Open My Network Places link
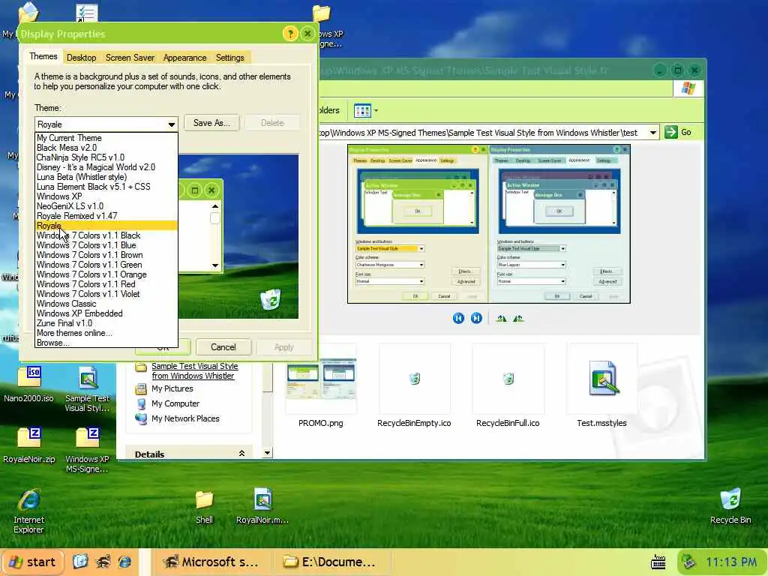The image size is (768, 576). point(185,418)
